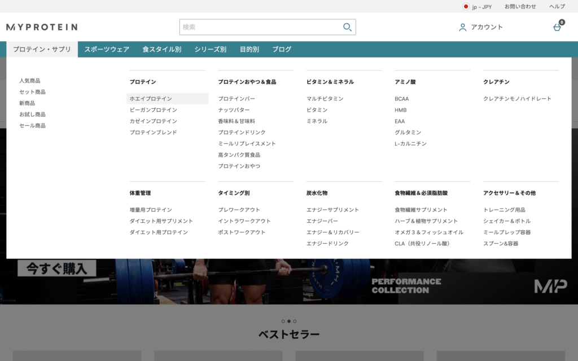The width and height of the screenshot is (578, 361).
Task: Open the 食スタイル別 menu
Action: pyautogui.click(x=162, y=50)
